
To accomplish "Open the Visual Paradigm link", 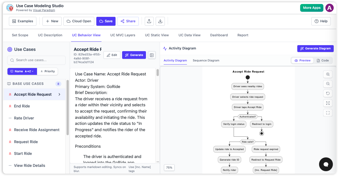I will pos(44,10).
